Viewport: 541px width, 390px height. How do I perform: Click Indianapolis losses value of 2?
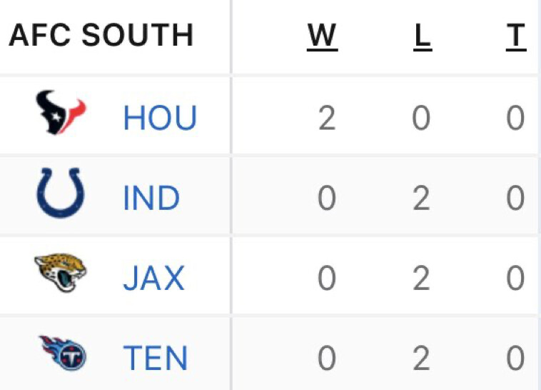coord(421,199)
